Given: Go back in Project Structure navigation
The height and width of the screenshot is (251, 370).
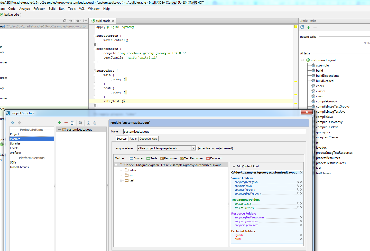Looking at the screenshot, I should point(13,123).
